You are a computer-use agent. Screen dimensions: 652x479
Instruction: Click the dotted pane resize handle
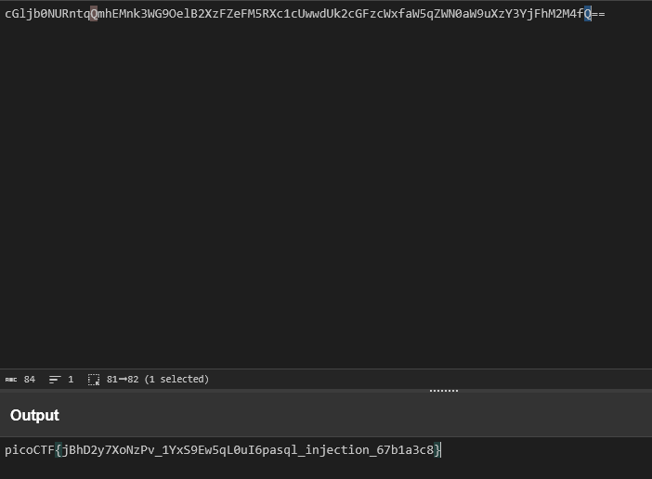[444, 391]
